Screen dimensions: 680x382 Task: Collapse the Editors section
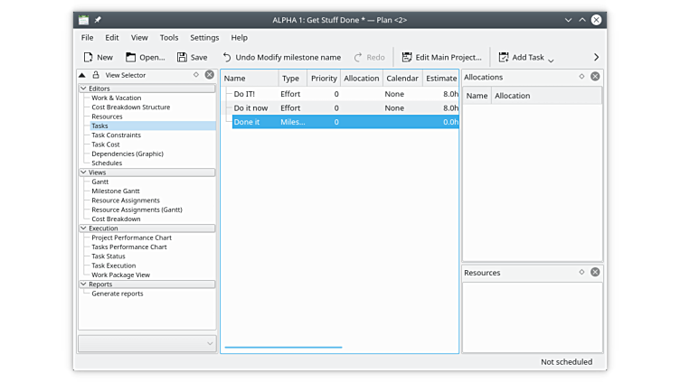(x=84, y=89)
